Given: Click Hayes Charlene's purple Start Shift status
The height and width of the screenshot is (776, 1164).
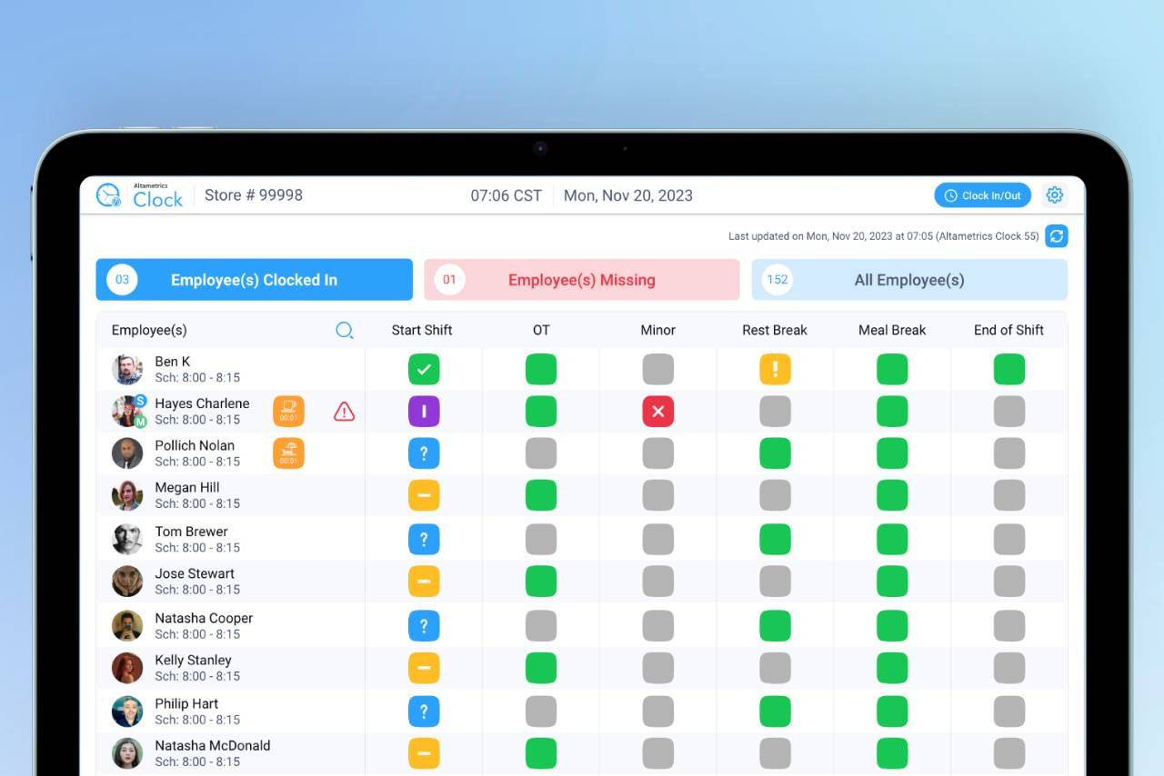Looking at the screenshot, I should [x=424, y=412].
